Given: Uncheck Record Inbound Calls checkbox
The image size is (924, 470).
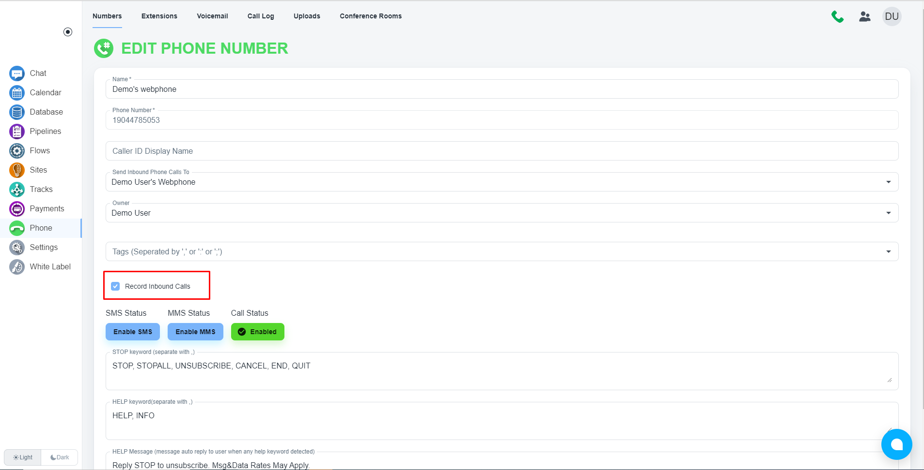Looking at the screenshot, I should (x=115, y=286).
